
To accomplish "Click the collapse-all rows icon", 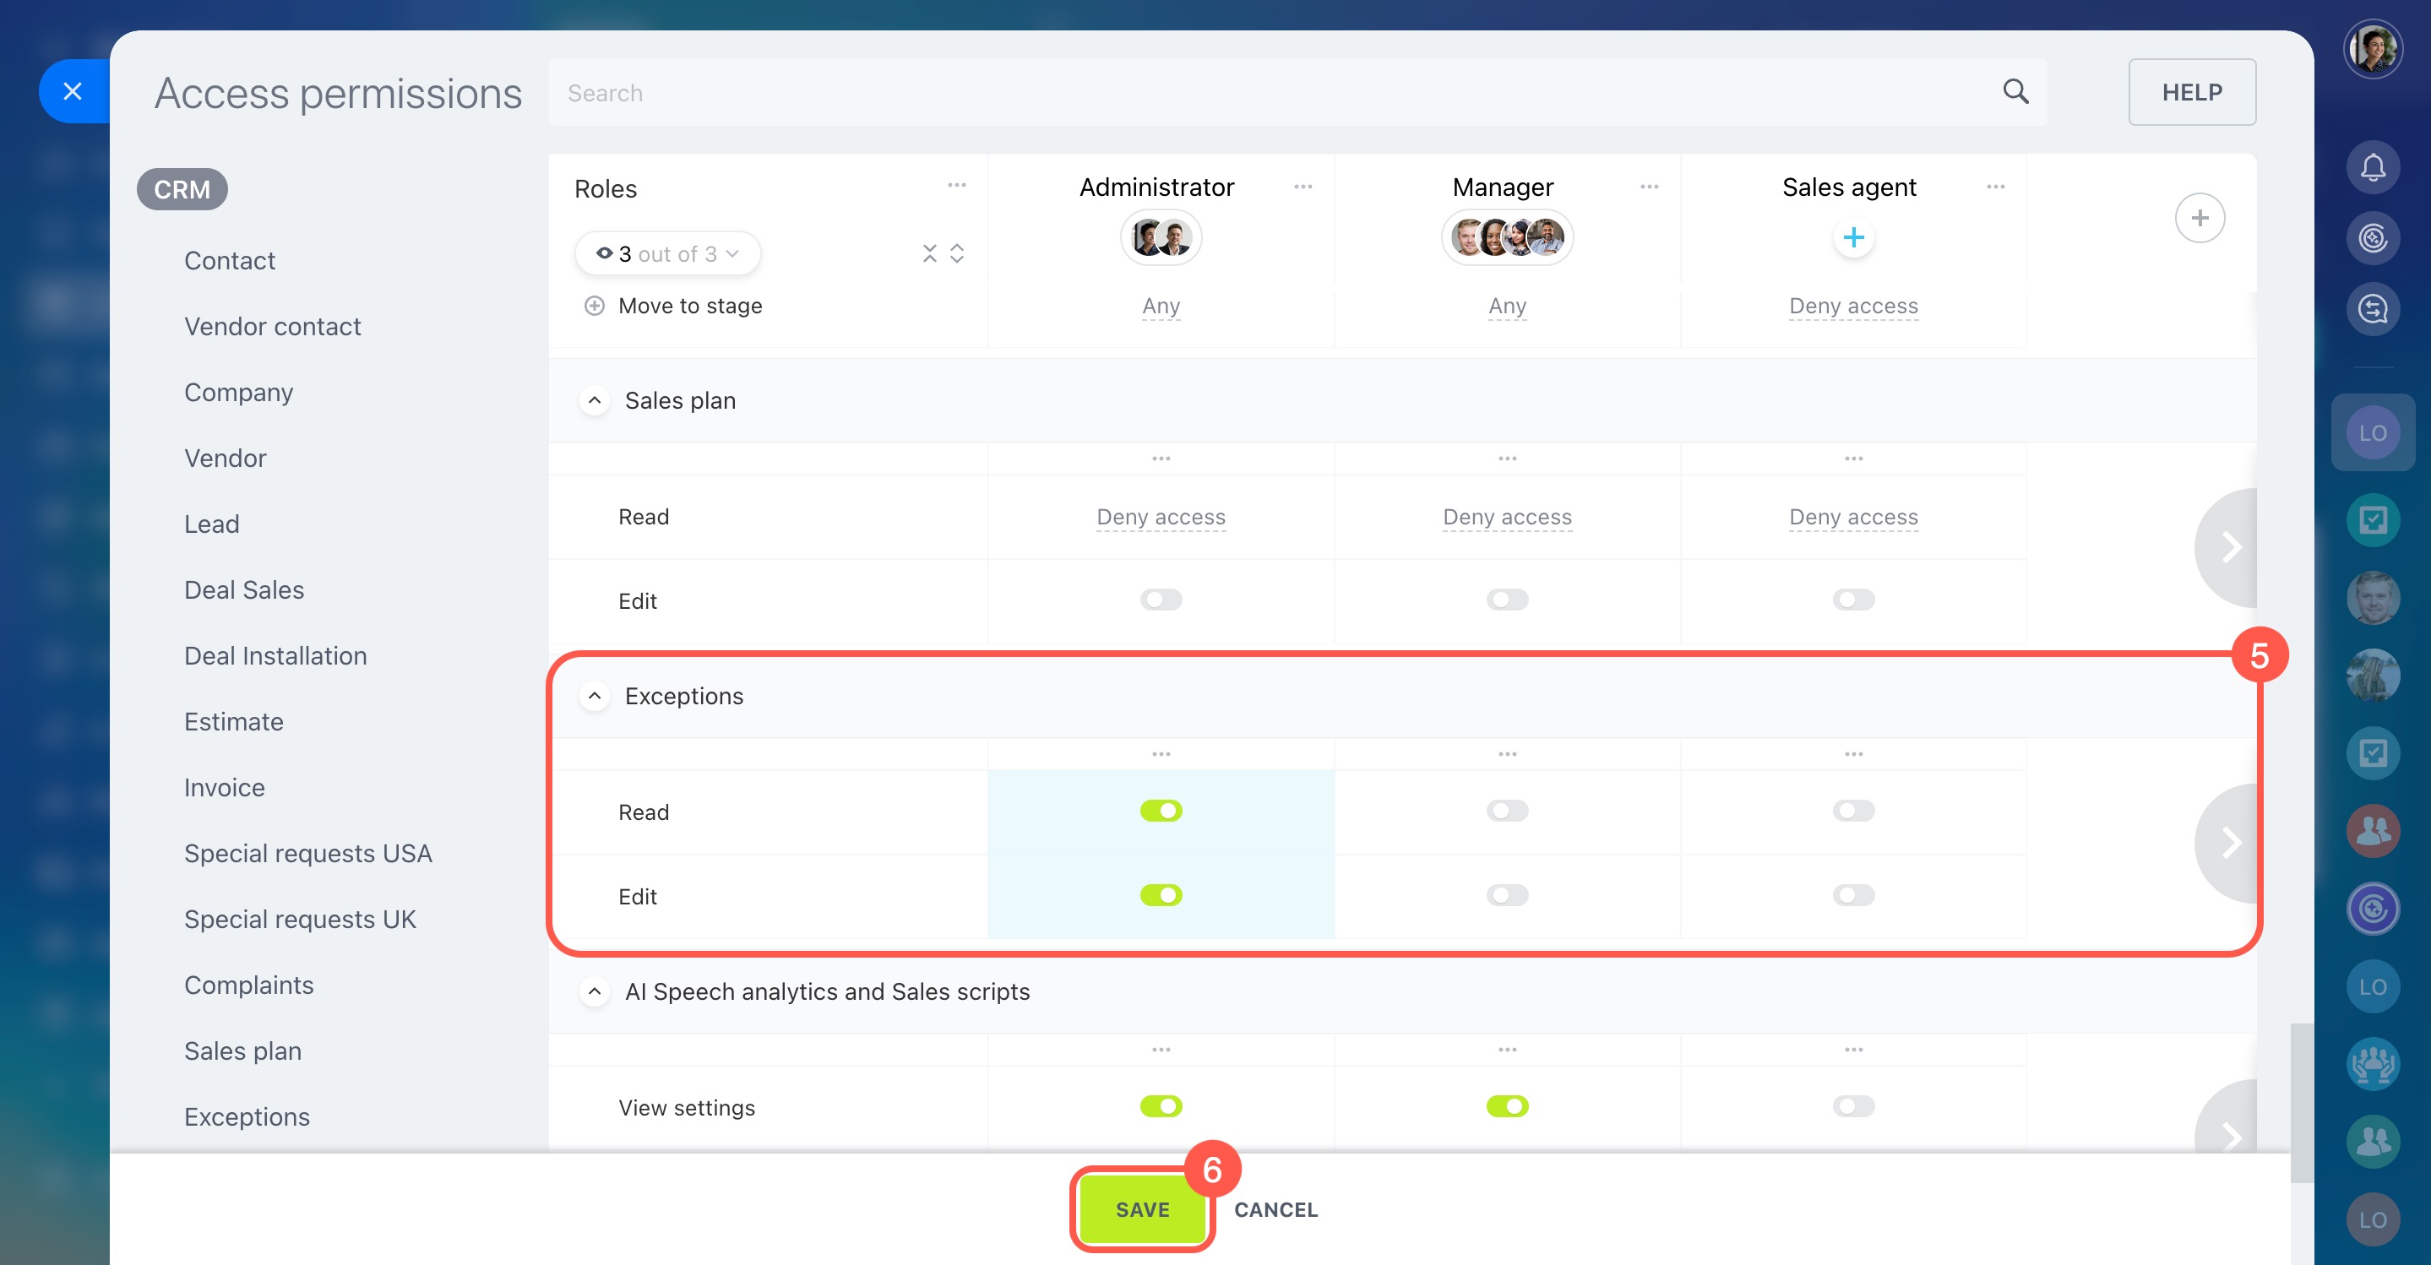I will coord(929,252).
